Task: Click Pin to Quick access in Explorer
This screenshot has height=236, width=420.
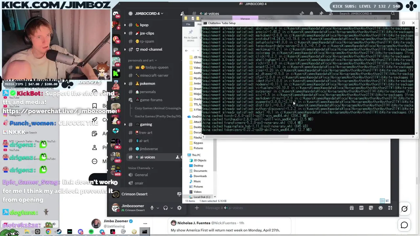Action: (x=191, y=35)
